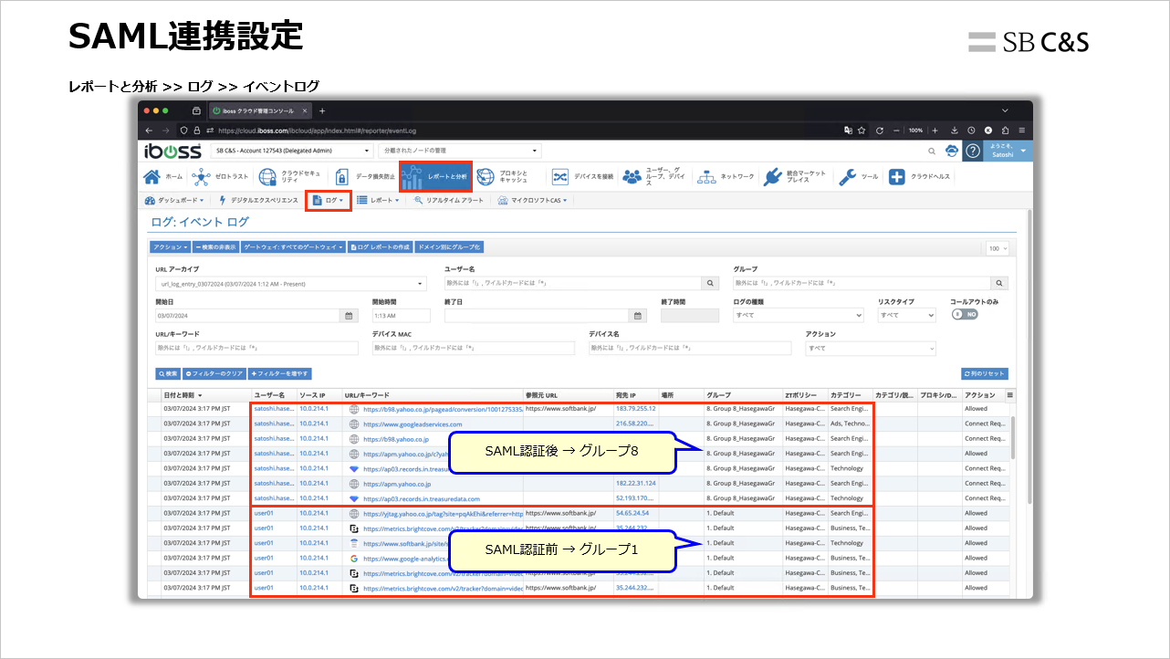Open the start date calendar picker
The width and height of the screenshot is (1170, 659).
click(x=347, y=316)
